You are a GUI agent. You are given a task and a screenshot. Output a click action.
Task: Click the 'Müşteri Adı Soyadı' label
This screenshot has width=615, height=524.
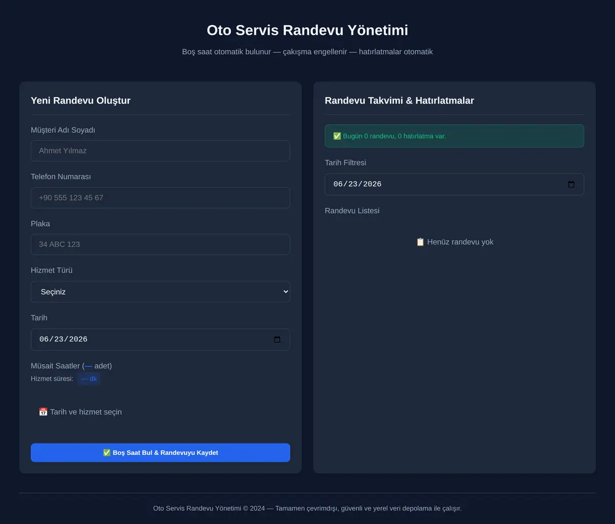(63, 130)
